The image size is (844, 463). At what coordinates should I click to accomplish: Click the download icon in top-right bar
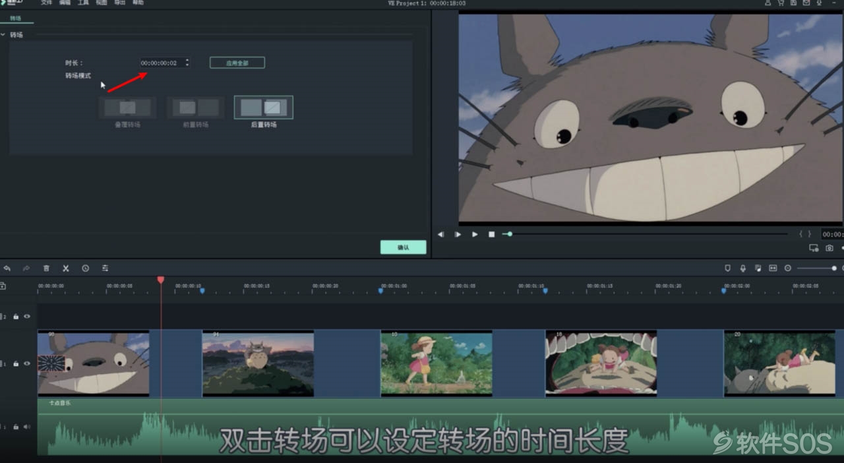[x=819, y=3]
